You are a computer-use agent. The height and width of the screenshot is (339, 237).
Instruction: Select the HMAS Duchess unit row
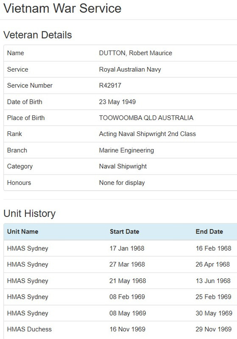coord(120,329)
